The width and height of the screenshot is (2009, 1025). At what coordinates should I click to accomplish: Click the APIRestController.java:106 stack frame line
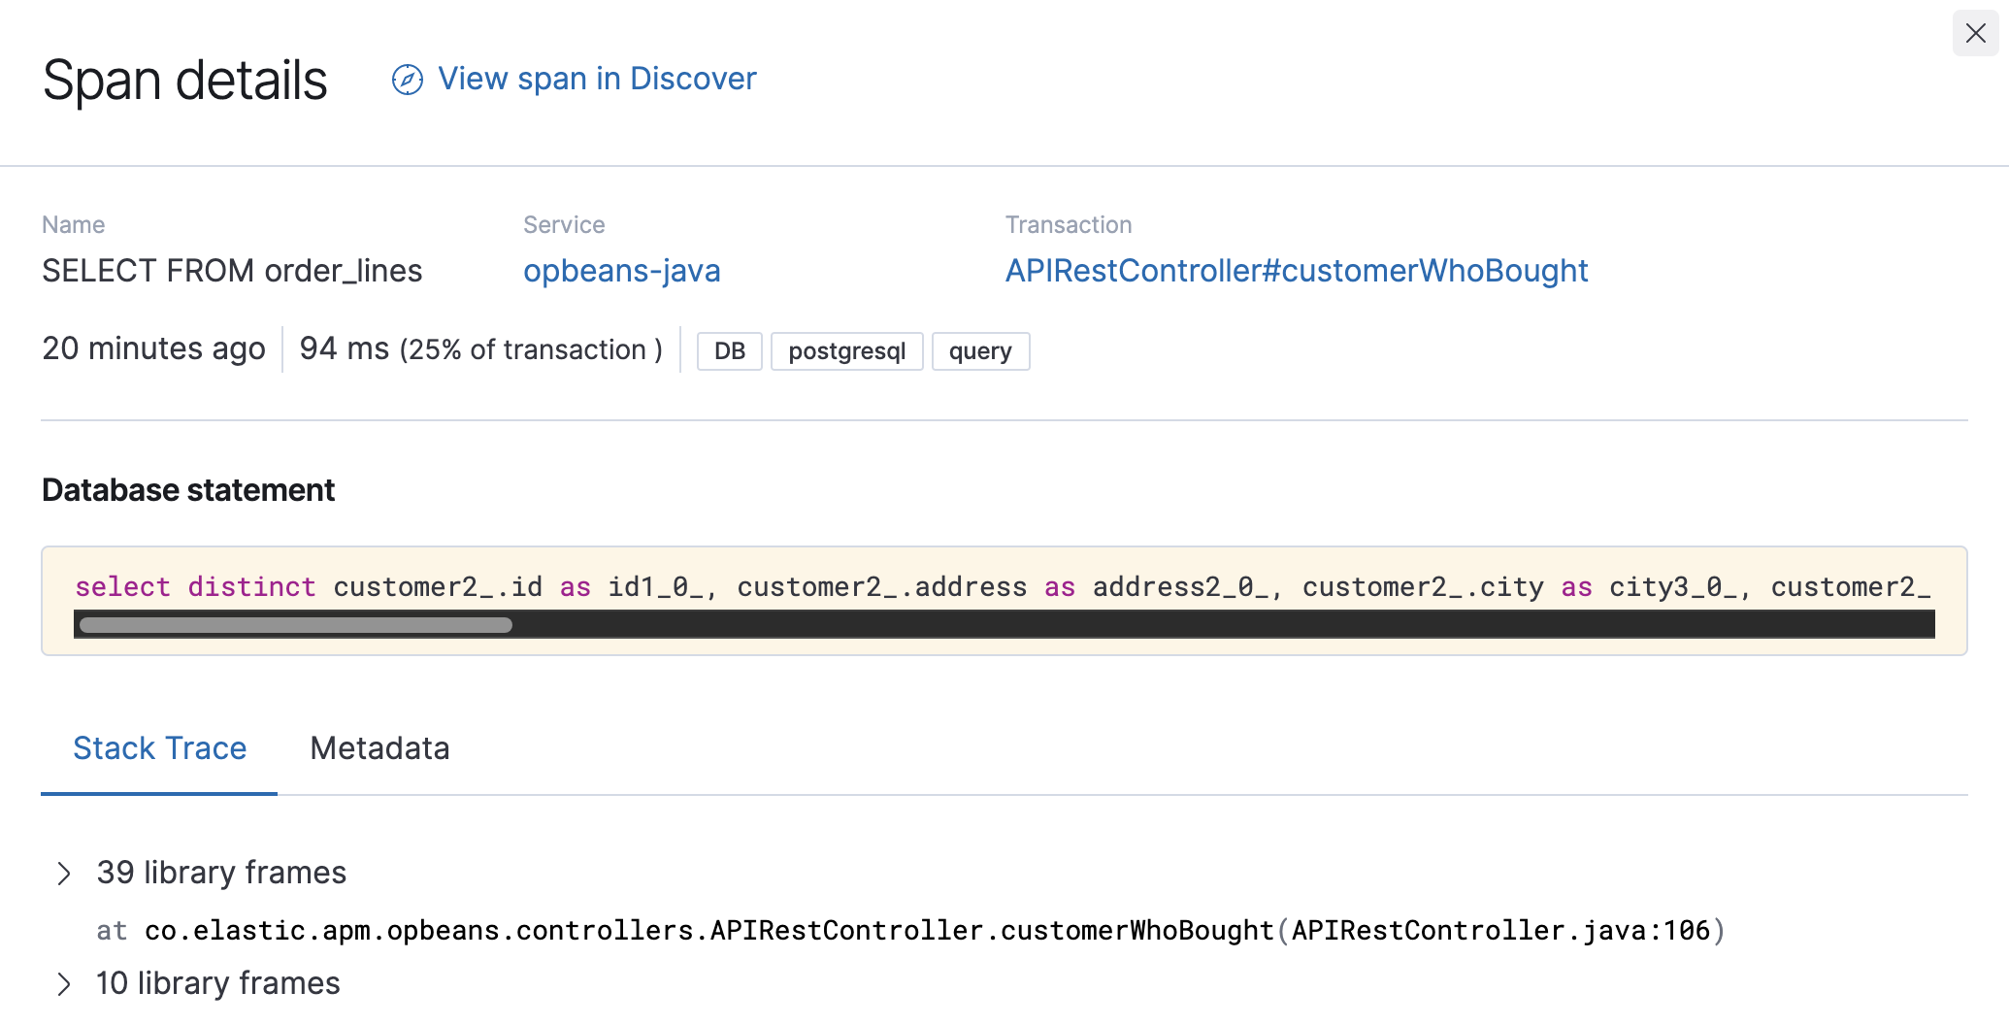pos(910,931)
